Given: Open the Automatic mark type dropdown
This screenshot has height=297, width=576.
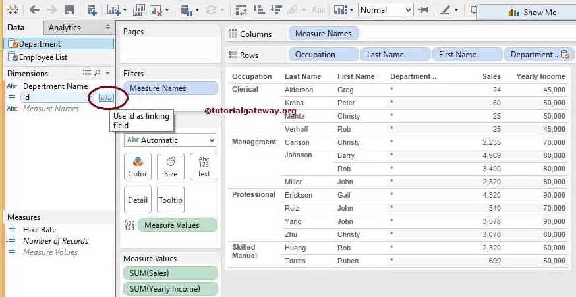Looking at the screenshot, I should click(x=171, y=140).
